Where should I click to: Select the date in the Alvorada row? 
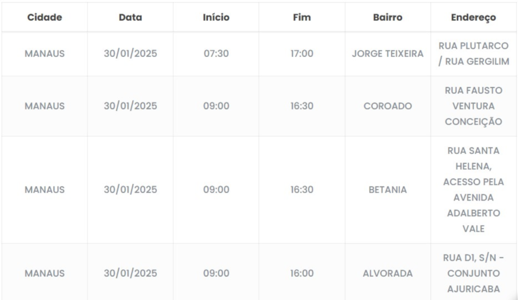point(131,274)
